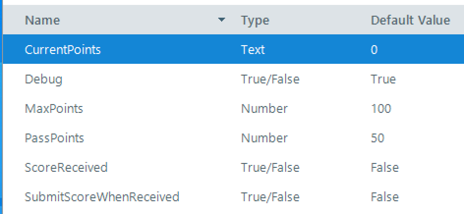Click the Text type of CurrentPoints

tap(253, 50)
